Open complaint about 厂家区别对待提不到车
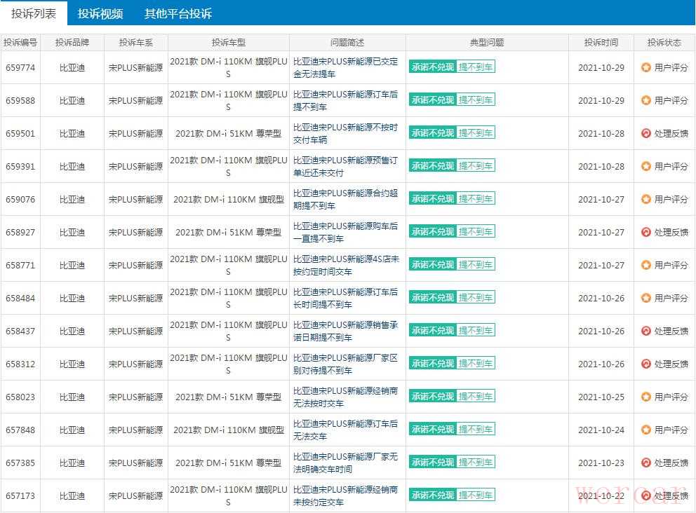This screenshot has height=513, width=696. 347,364
